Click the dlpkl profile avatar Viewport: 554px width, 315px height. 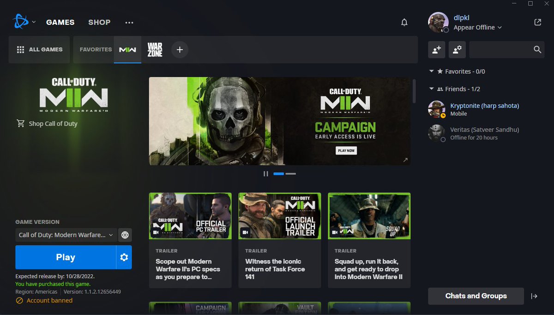(x=438, y=22)
